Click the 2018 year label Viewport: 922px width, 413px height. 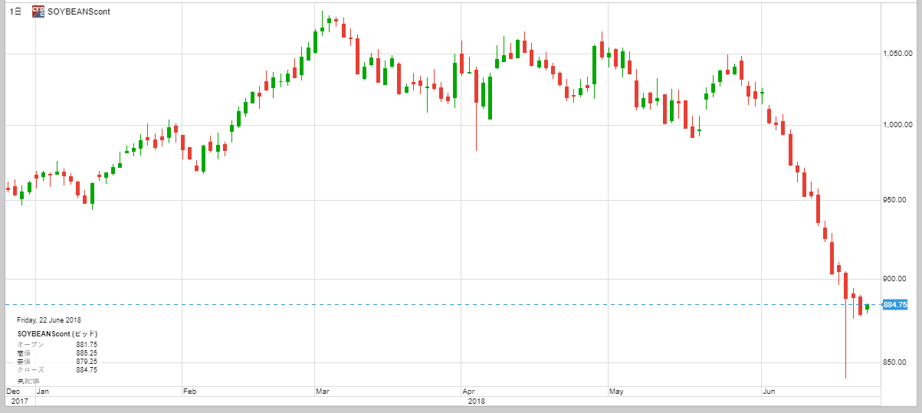tap(476, 402)
